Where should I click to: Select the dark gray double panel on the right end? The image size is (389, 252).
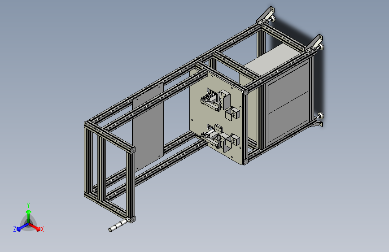click(288, 104)
